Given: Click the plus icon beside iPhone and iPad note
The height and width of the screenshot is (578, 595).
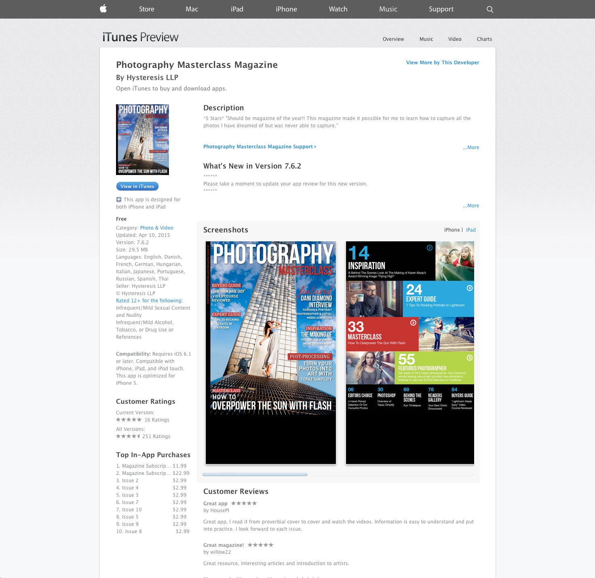Looking at the screenshot, I should click(x=119, y=199).
